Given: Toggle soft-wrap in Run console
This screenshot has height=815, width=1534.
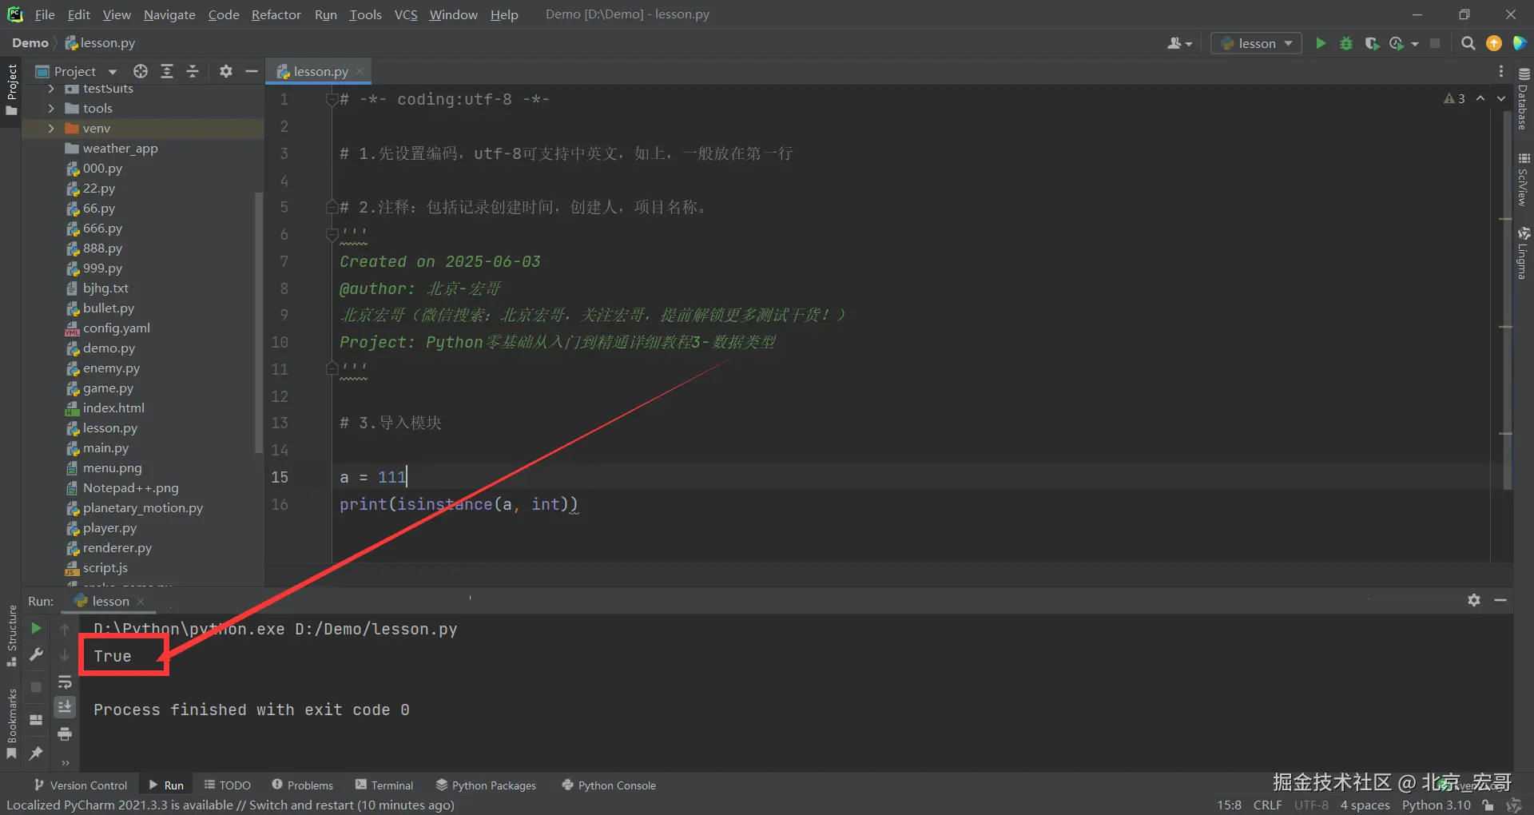Looking at the screenshot, I should pos(65,682).
